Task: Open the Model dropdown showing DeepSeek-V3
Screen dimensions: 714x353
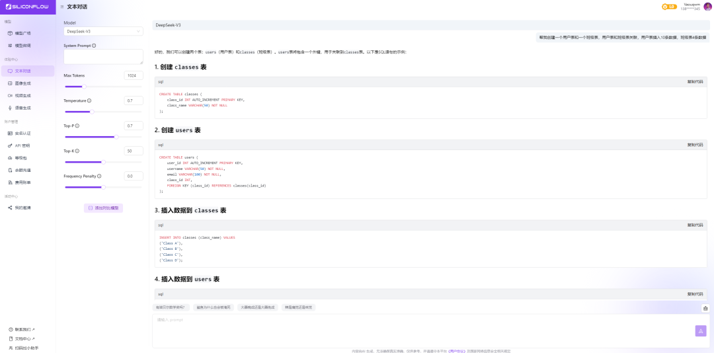Action: [x=103, y=32]
